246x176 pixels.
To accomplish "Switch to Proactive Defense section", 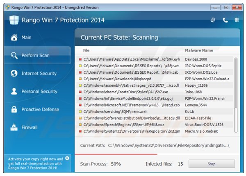I will [38, 109].
